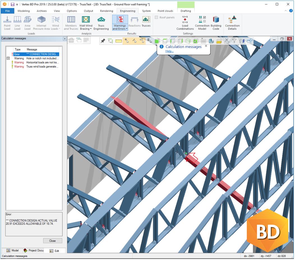Click the pin icon in view toolbar
Viewport: 295px width, 260px height.
click(x=103, y=41)
